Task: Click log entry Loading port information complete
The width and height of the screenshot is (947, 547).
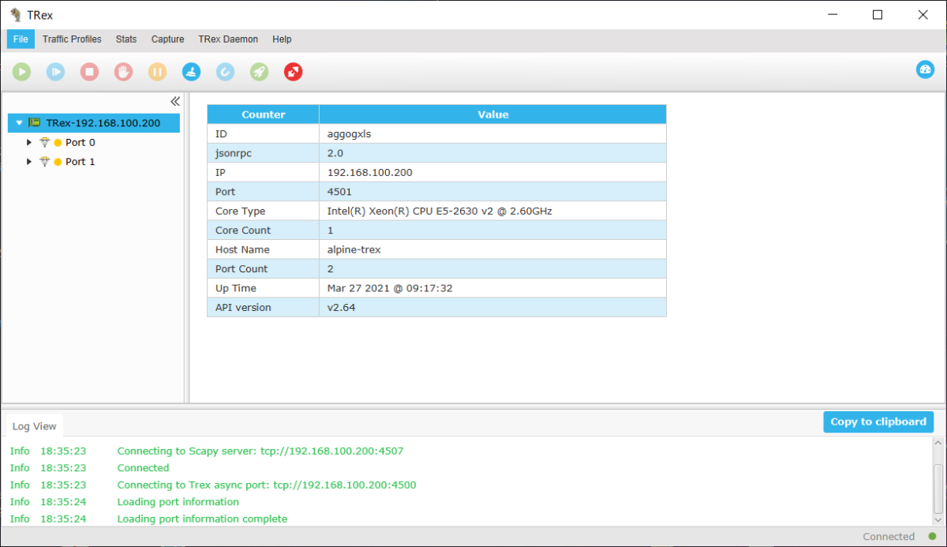Action: coord(202,519)
